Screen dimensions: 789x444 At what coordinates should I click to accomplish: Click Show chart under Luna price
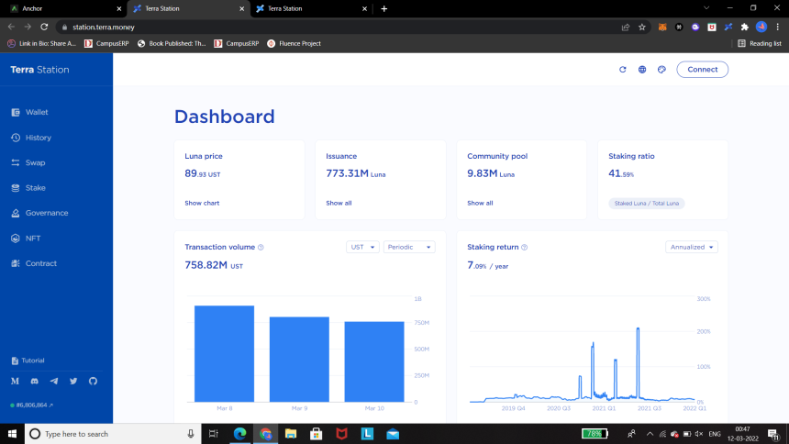pos(202,203)
